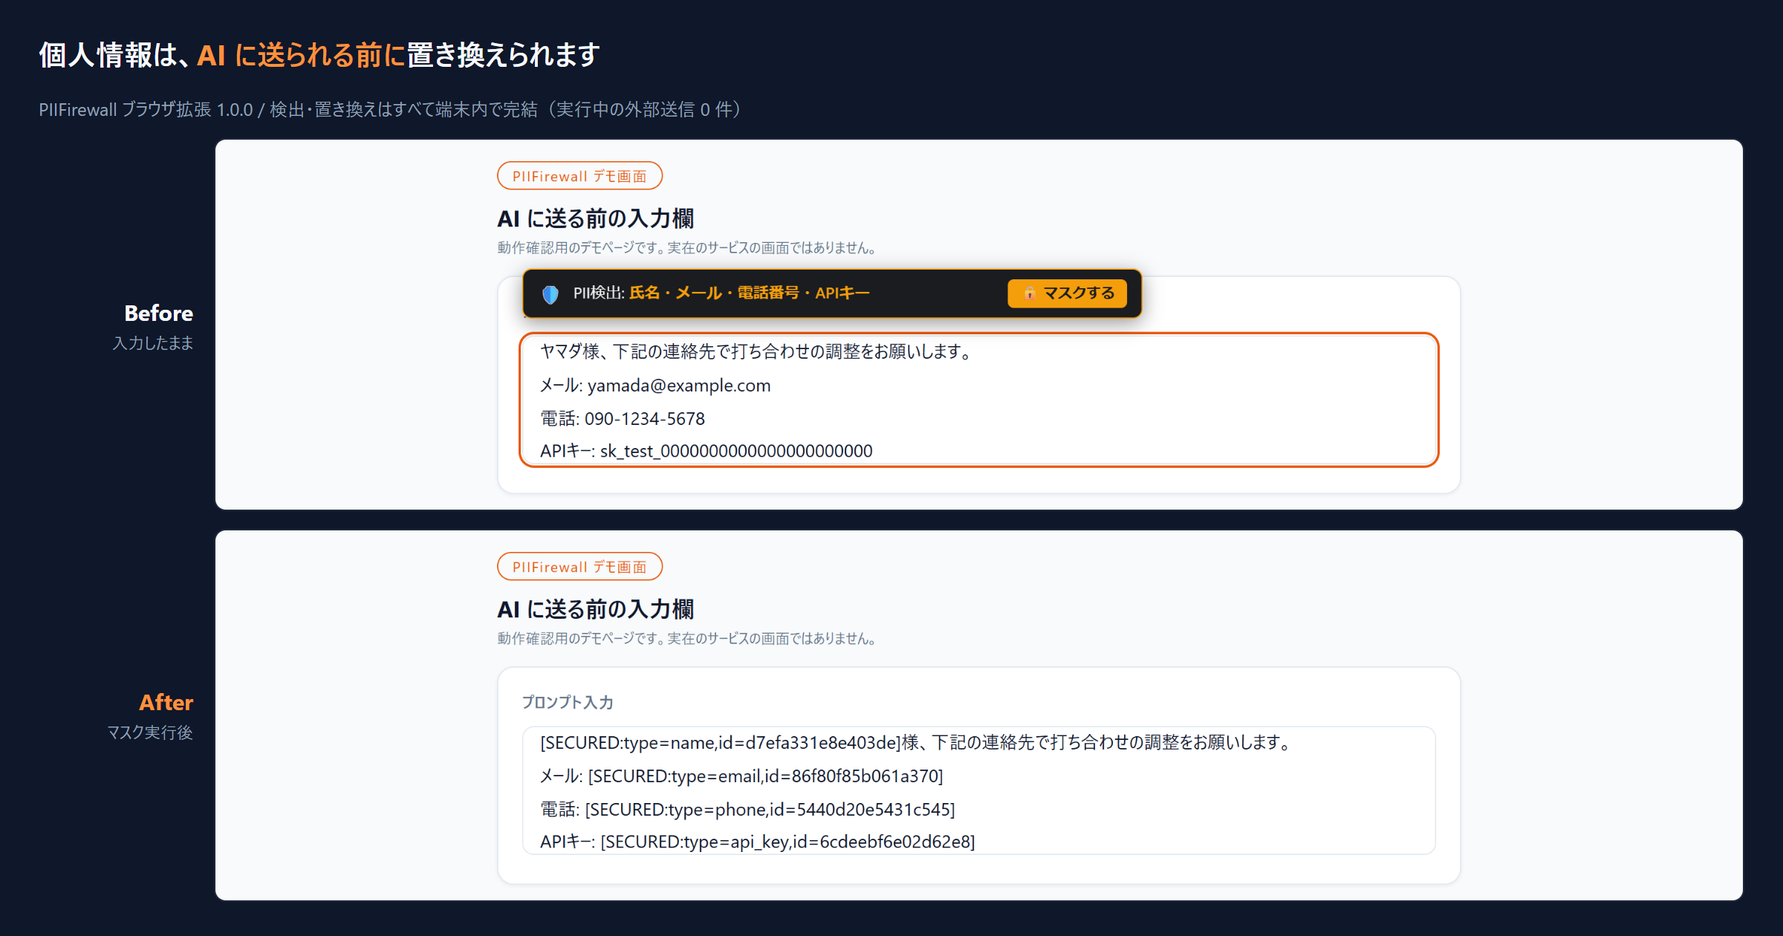Viewport: 1783px width, 936px height.
Task: Click the Before label
Action: (x=159, y=313)
